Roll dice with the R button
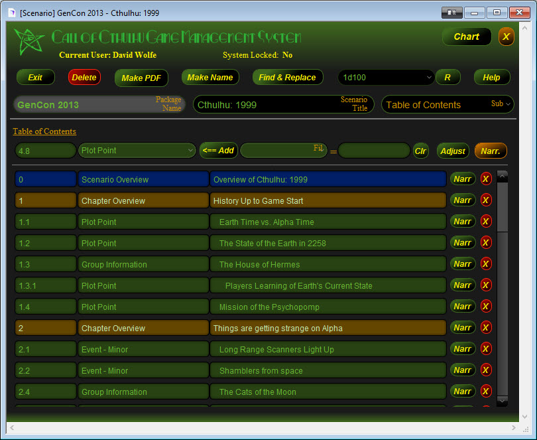This screenshot has width=537, height=440. click(x=447, y=77)
